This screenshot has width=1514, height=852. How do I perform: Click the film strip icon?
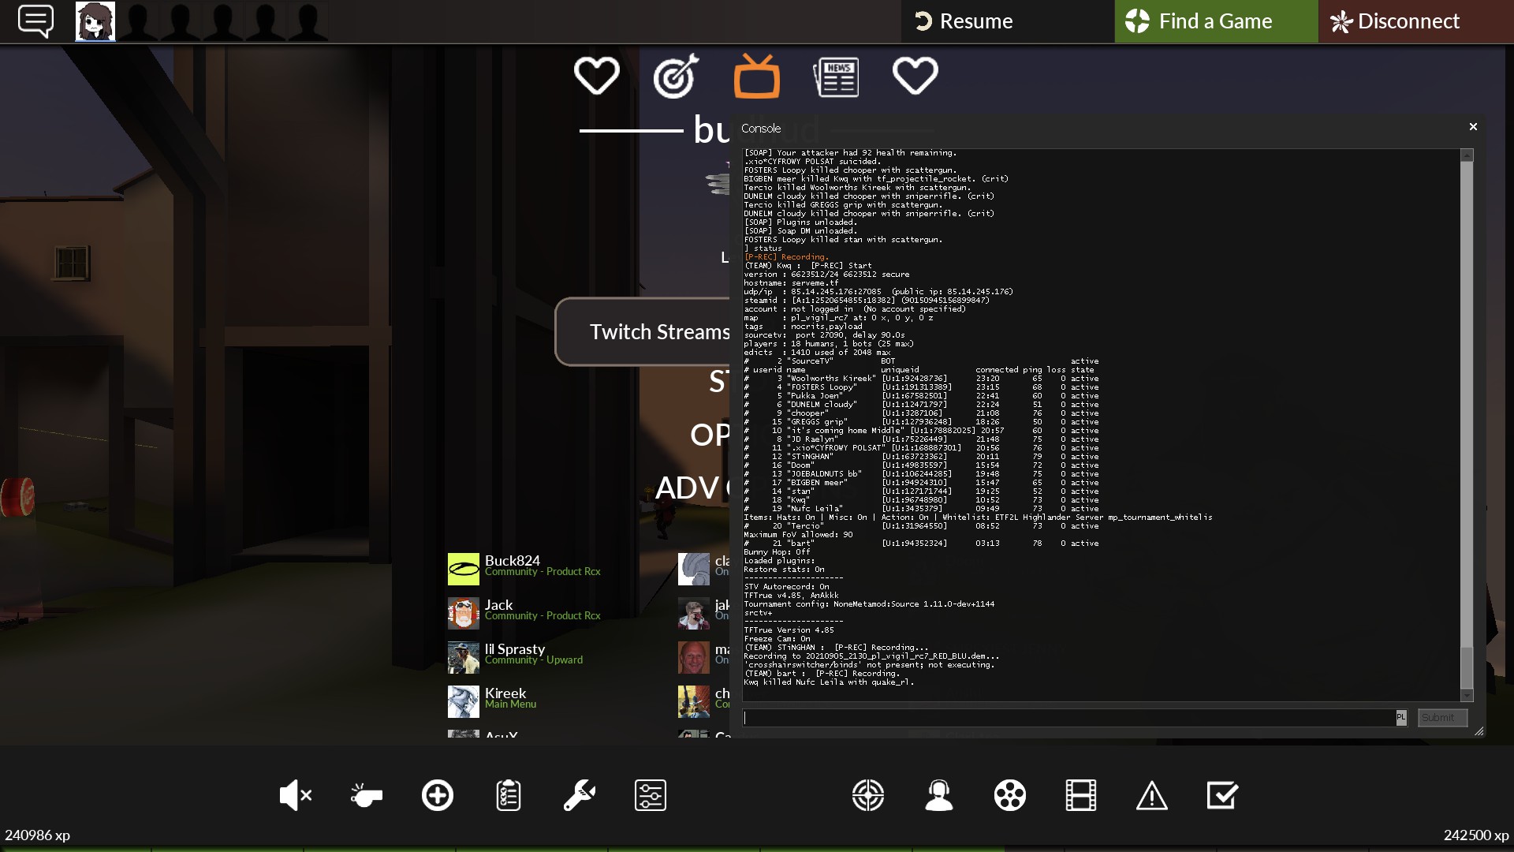[1080, 795]
